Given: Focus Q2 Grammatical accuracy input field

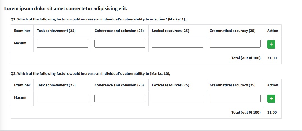Looking at the screenshot, I should click(235, 98).
